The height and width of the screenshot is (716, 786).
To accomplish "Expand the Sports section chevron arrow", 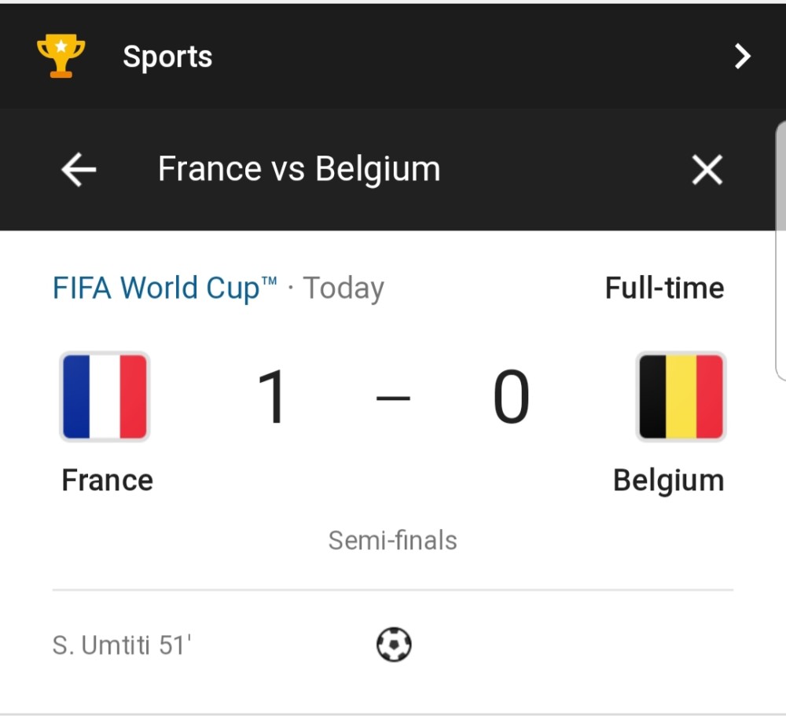I will 743,56.
